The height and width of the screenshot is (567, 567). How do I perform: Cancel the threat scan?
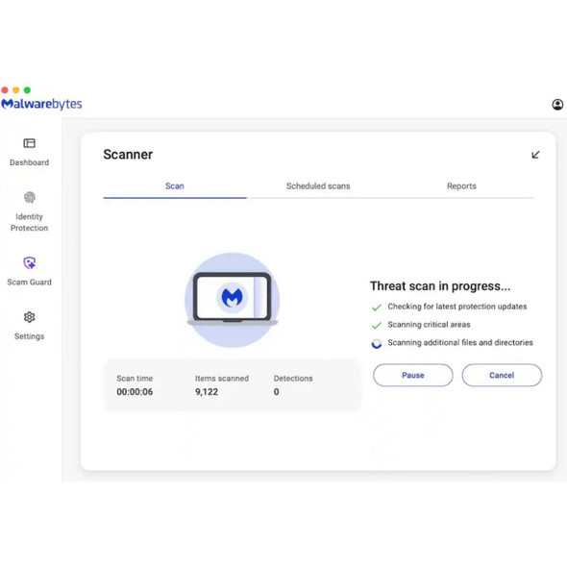502,375
